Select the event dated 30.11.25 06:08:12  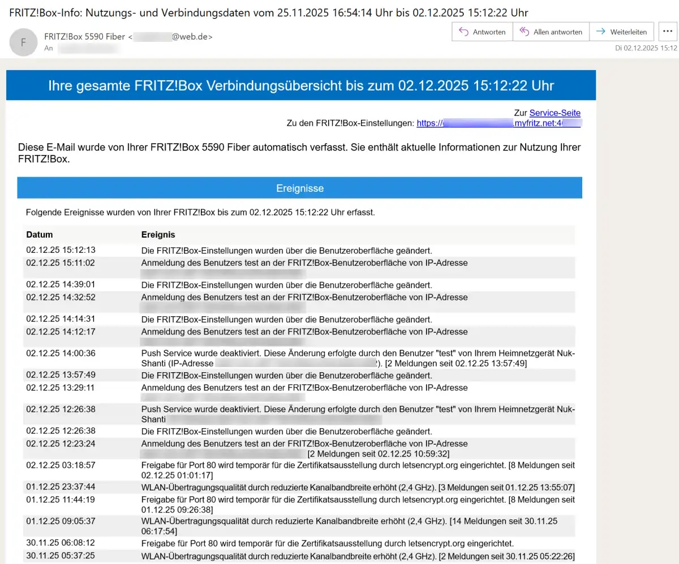pos(327,543)
